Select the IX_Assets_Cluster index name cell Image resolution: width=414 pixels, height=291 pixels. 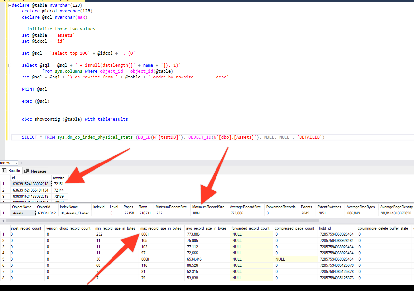(74, 213)
